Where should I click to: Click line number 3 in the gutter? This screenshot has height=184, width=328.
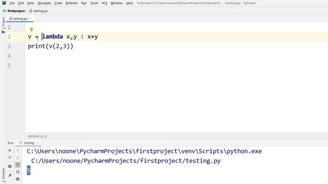[x=9, y=46]
